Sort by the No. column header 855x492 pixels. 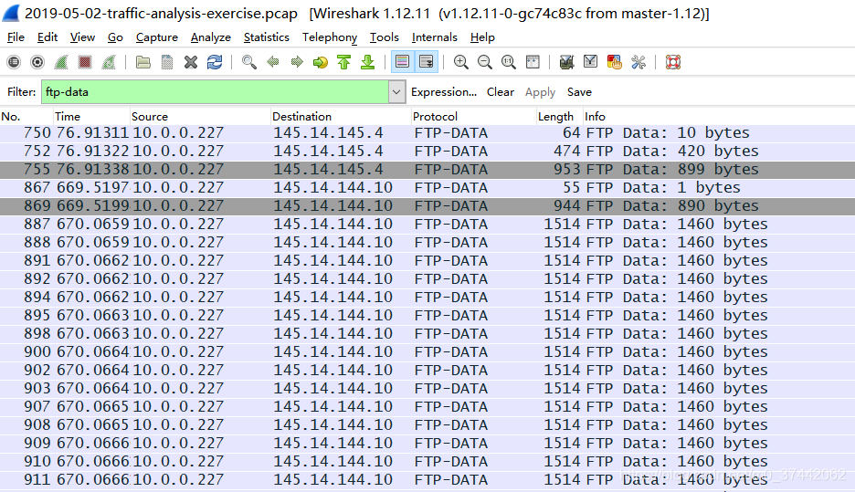(26, 117)
